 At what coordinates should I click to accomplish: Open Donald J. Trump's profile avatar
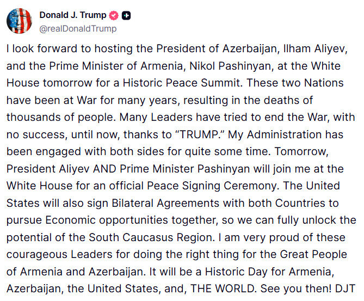tap(19, 21)
